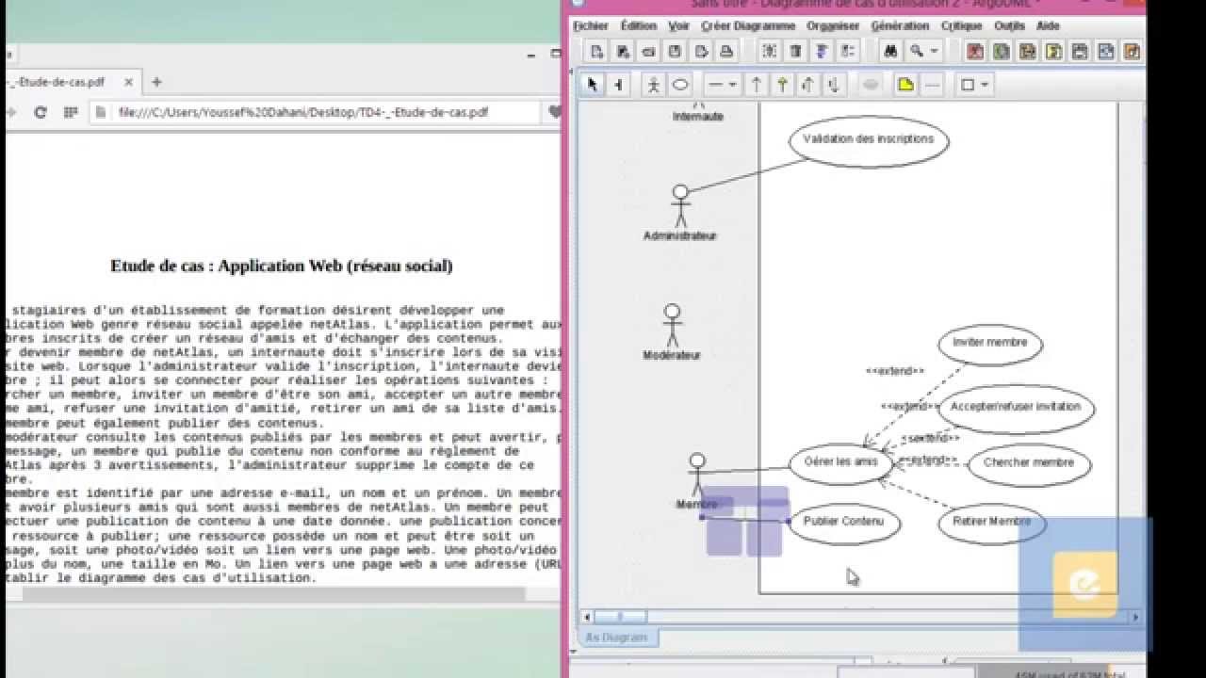
Task: Select the Membre actor figure
Action: (696, 476)
